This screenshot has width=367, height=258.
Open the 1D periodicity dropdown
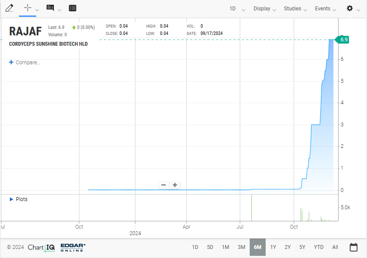(237, 9)
